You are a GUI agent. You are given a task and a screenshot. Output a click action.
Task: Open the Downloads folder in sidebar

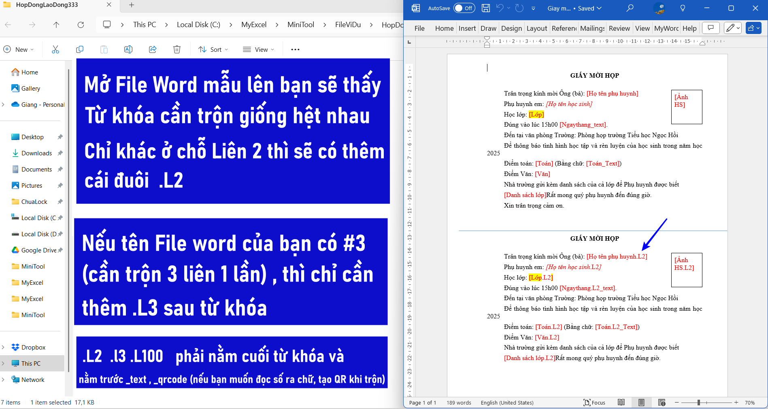click(36, 153)
